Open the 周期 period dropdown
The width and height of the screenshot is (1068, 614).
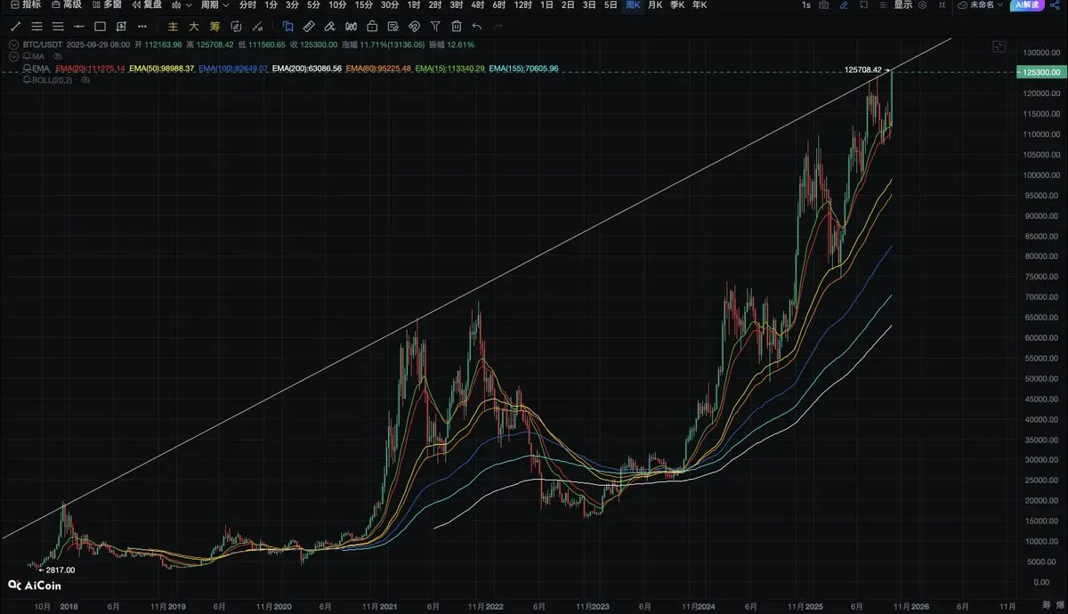coord(214,5)
